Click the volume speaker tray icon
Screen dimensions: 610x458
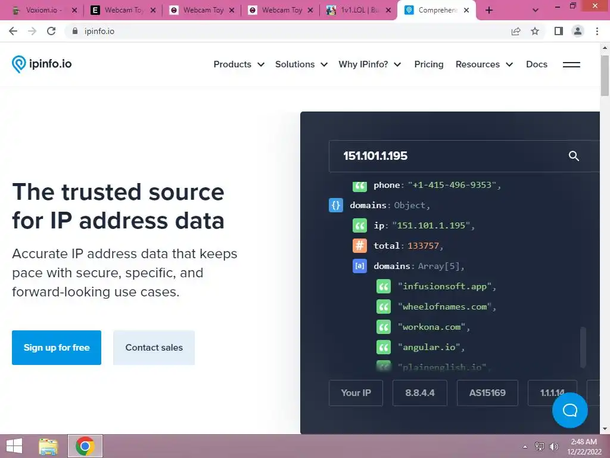tap(553, 446)
